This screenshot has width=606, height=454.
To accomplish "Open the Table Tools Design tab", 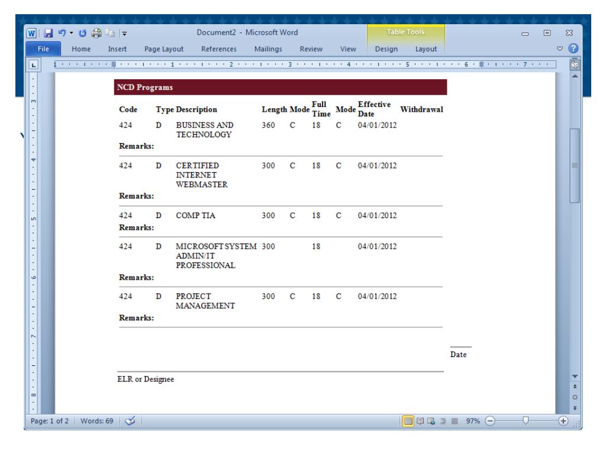I will [x=386, y=49].
